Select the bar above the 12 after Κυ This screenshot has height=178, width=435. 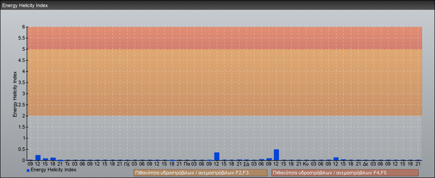336,159
